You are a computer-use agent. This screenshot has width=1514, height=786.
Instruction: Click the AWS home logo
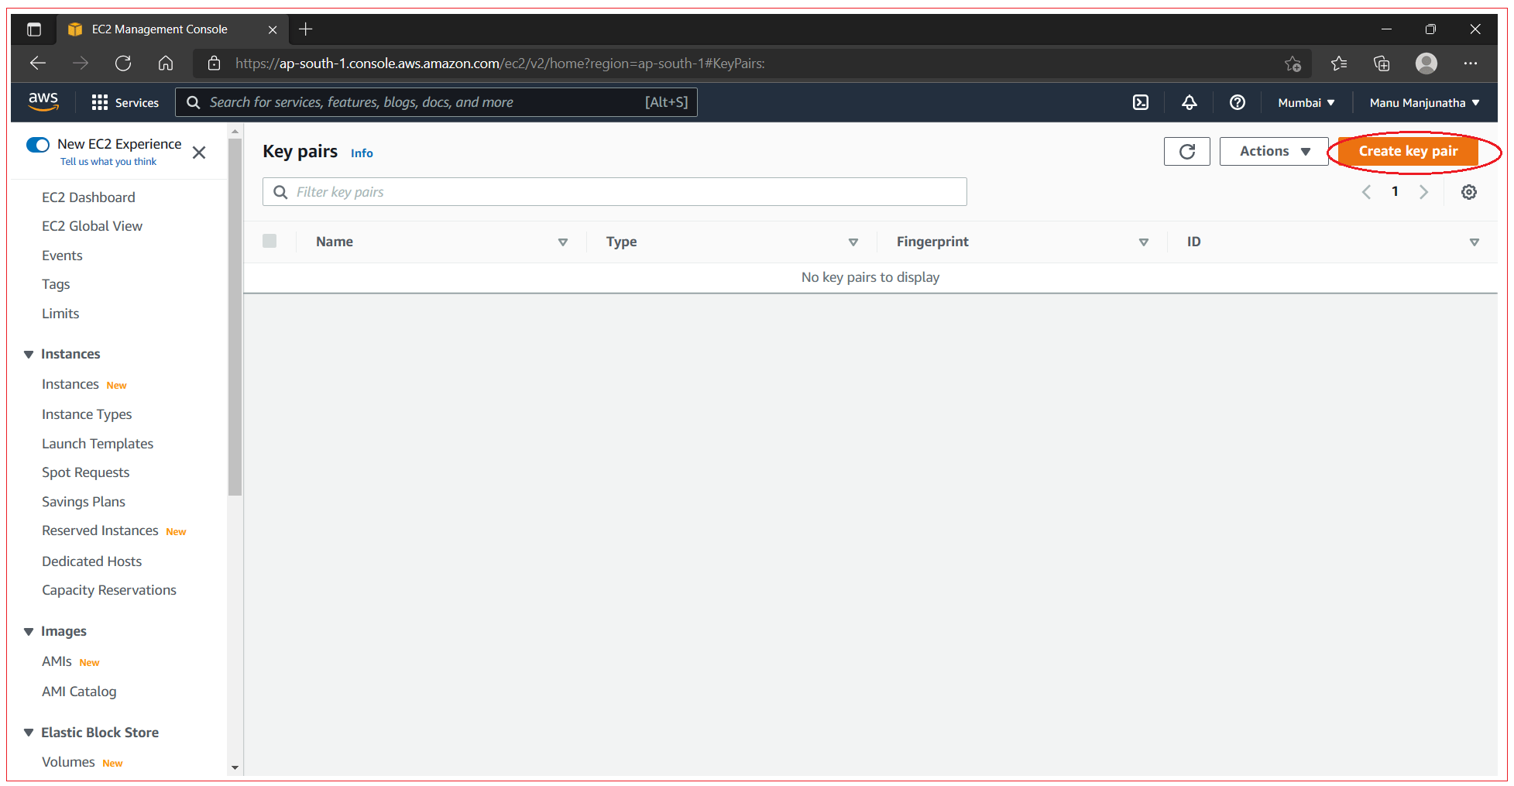43,101
